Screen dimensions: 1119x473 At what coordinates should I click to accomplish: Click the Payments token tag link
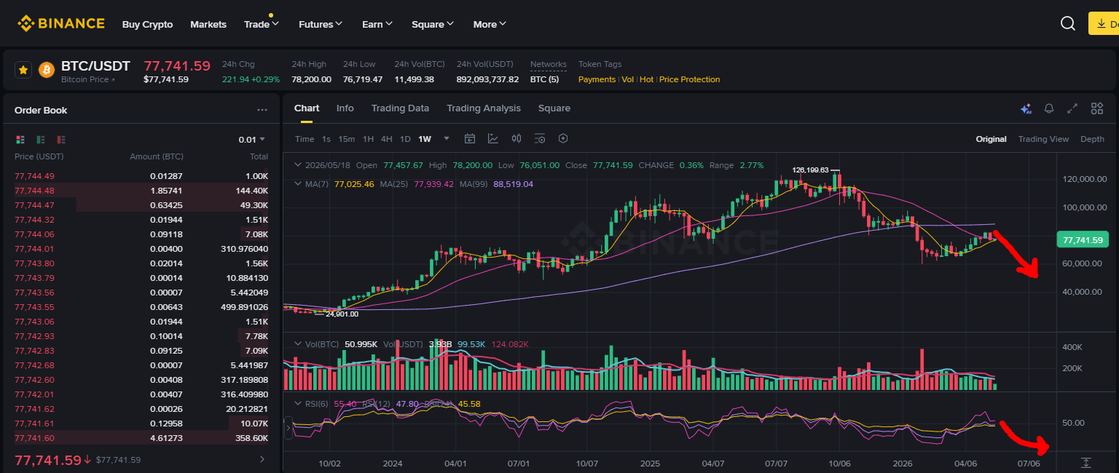point(597,79)
